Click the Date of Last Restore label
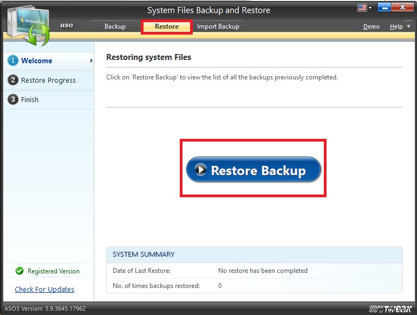 (141, 271)
